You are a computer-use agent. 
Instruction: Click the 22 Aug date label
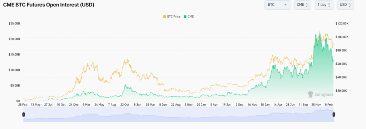click(x=175, y=105)
